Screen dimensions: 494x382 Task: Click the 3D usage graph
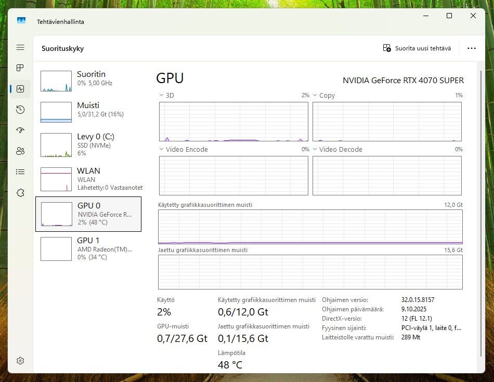pyautogui.click(x=233, y=122)
